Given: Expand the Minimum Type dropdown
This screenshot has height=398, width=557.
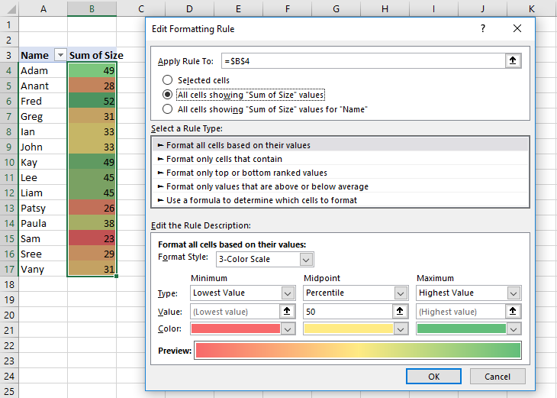Looking at the screenshot, I should 288,293.
